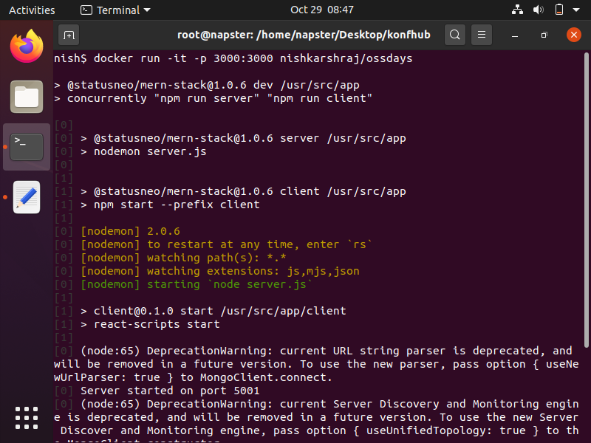
Task: Minimize the terminal window
Action: (515, 35)
